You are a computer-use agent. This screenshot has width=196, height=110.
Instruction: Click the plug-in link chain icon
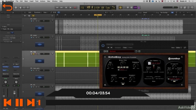tap(185, 48)
